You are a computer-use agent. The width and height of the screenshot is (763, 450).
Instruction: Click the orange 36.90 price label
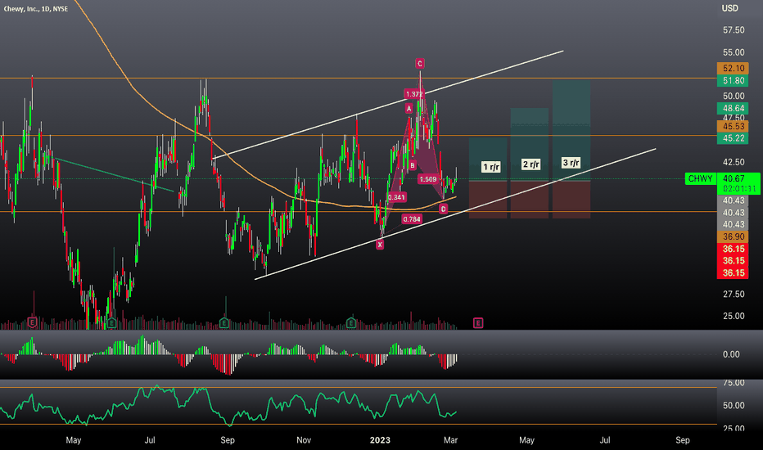pos(733,236)
